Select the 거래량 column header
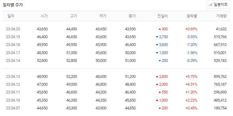This screenshot has height=116, width=233. [221, 16]
